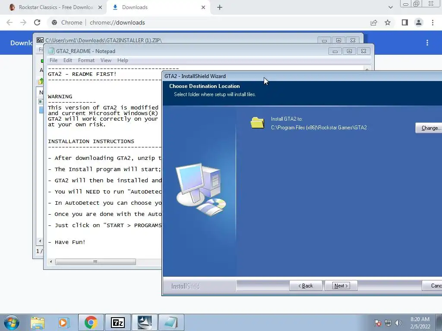Open the View menu in Notepad
Screen dimensions: 442x331
[x=106, y=60]
